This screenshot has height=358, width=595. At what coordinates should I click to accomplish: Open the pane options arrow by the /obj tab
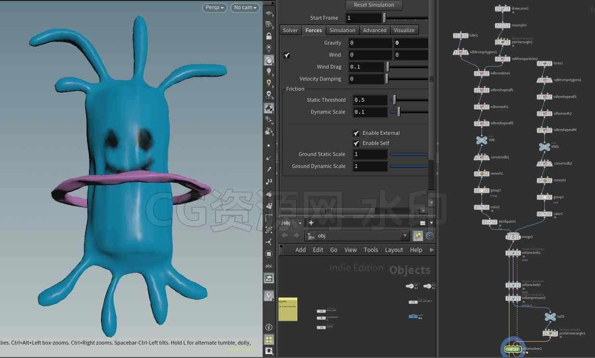tap(431, 223)
